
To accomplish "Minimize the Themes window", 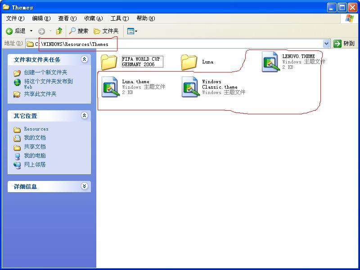I will click(x=331, y=8).
